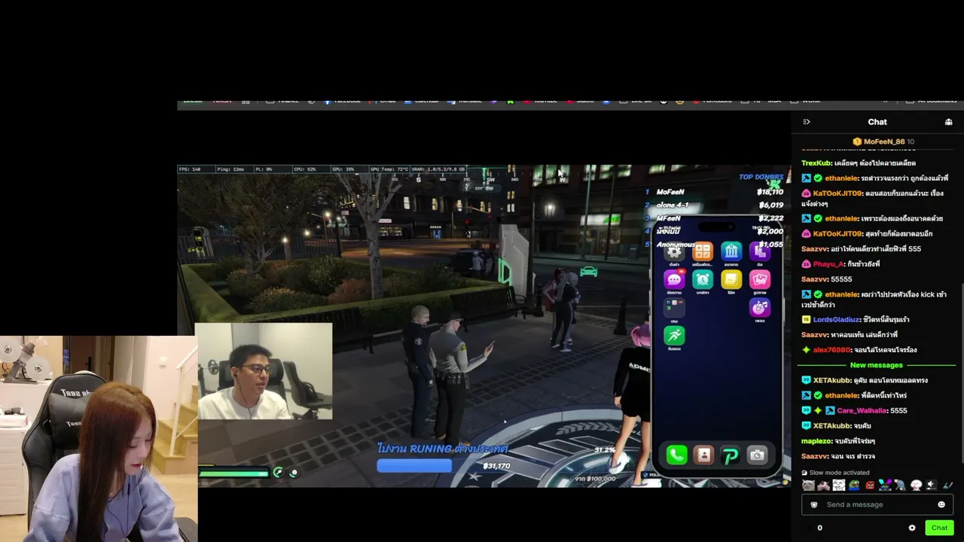The height and width of the screenshot is (542, 964).
Task: Focus the Send a message field
Action: (877, 504)
